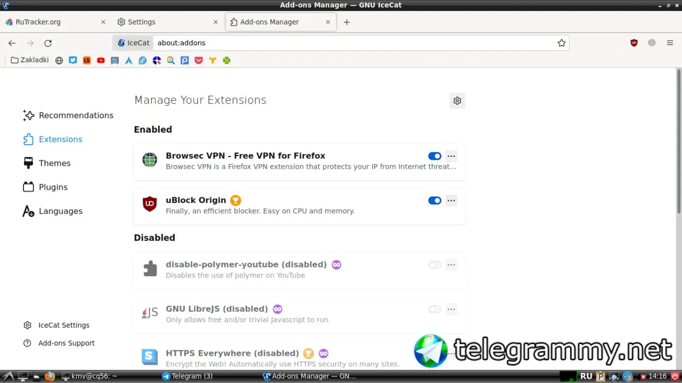This screenshot has width=682, height=383.
Task: Enable GNU LibreJS with its toggle
Action: click(435, 309)
